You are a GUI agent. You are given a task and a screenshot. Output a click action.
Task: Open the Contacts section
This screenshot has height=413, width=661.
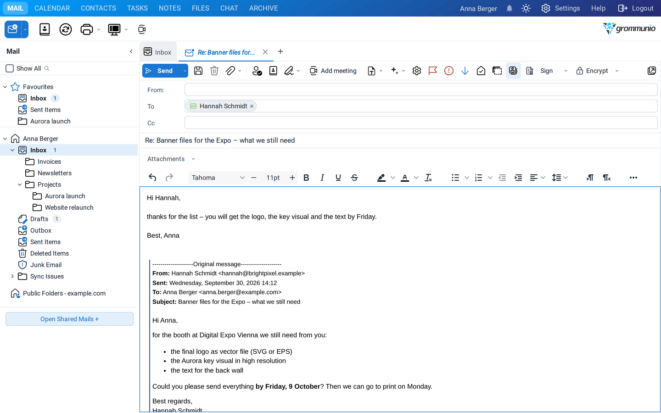tap(98, 8)
